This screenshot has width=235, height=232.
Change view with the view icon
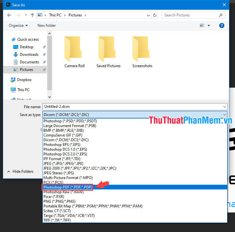point(202,26)
